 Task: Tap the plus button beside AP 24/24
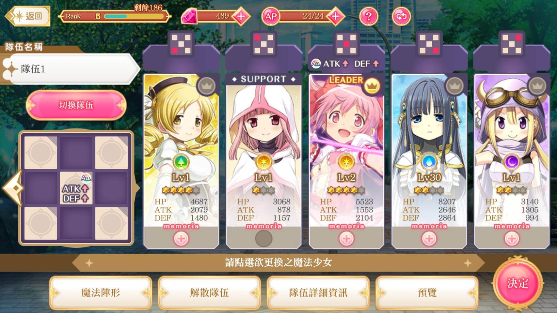pyautogui.click(x=336, y=16)
